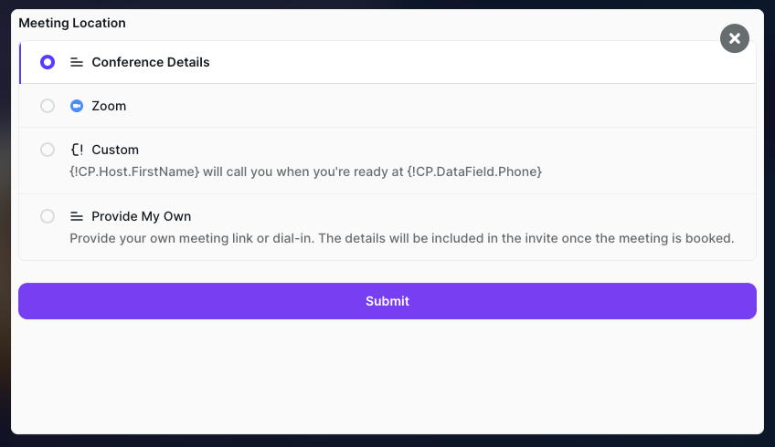Click the Provide My Own lines icon
775x447 pixels.
coord(77,216)
